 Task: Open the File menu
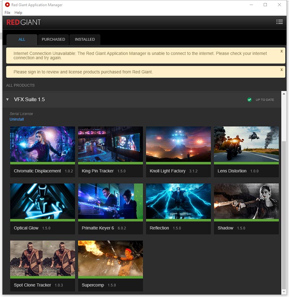pyautogui.click(x=8, y=13)
